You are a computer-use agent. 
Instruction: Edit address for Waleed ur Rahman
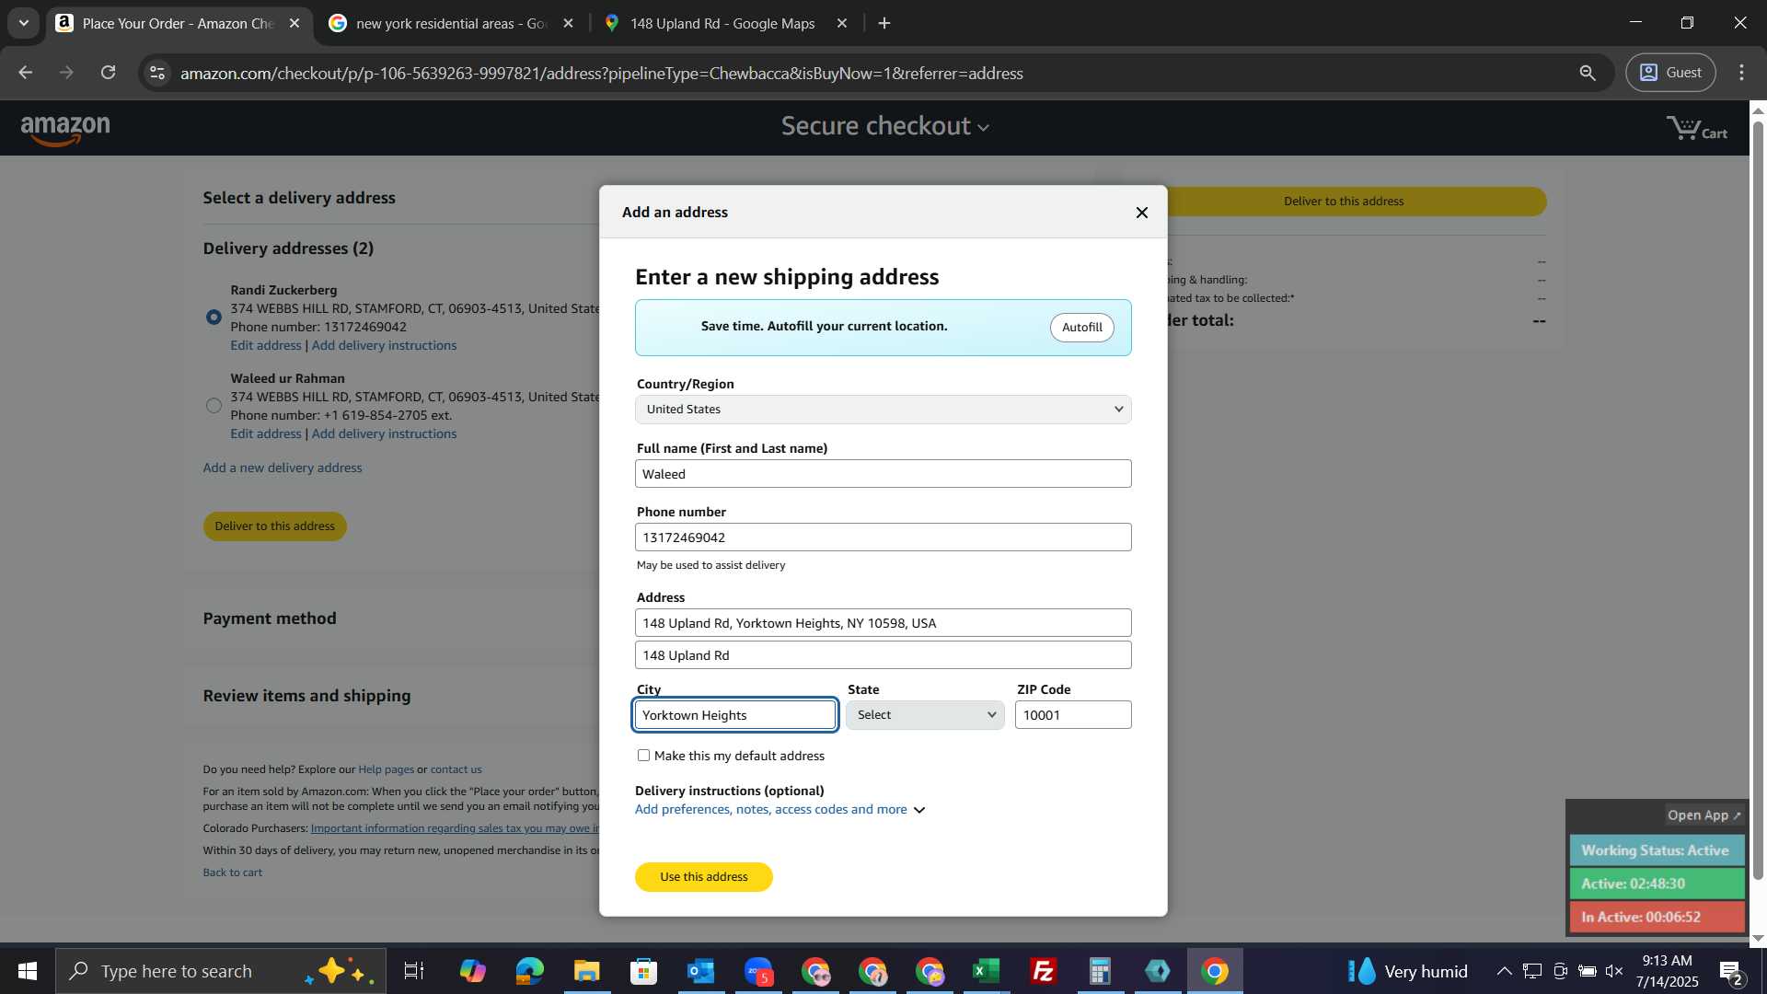click(266, 434)
